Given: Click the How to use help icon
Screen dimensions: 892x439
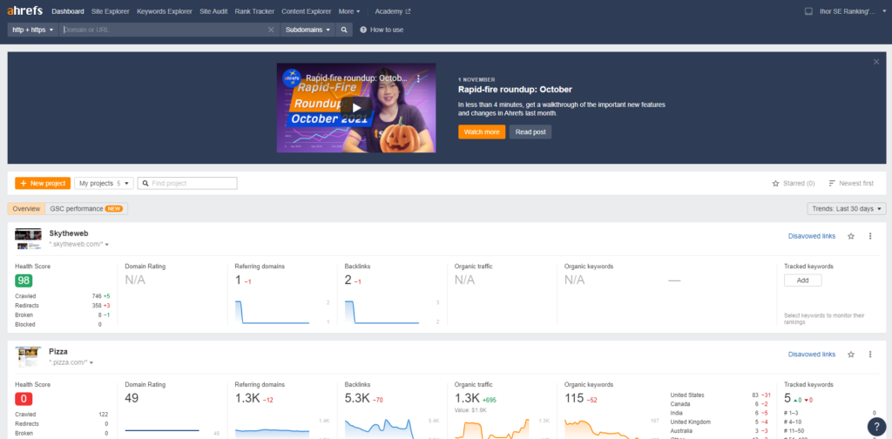Looking at the screenshot, I should [363, 30].
